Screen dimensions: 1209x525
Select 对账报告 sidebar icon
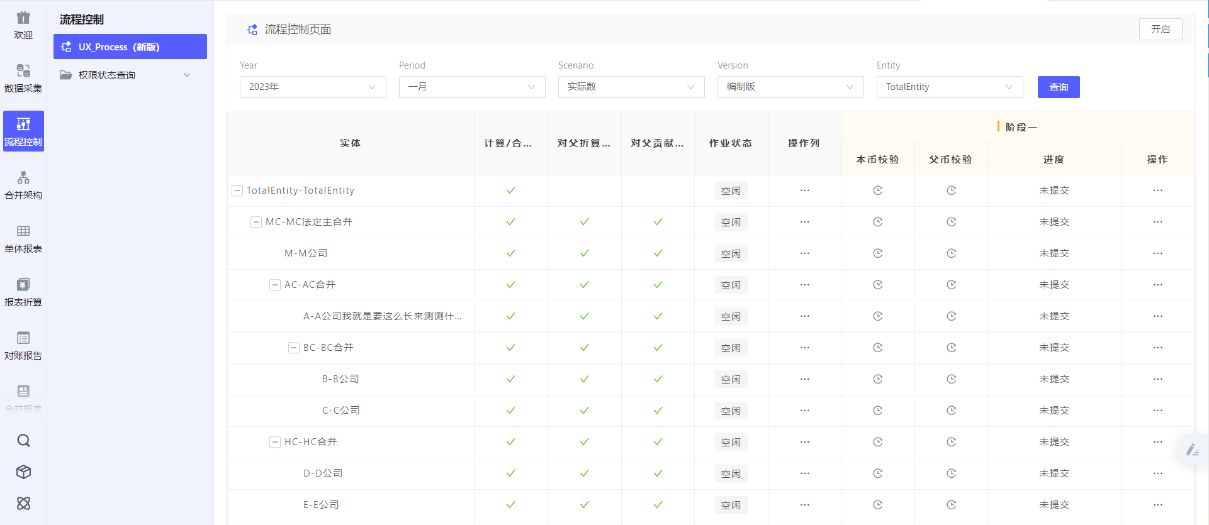[23, 345]
